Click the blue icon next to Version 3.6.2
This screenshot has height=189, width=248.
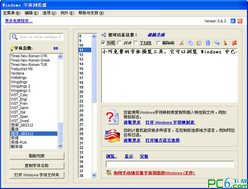tap(233, 21)
